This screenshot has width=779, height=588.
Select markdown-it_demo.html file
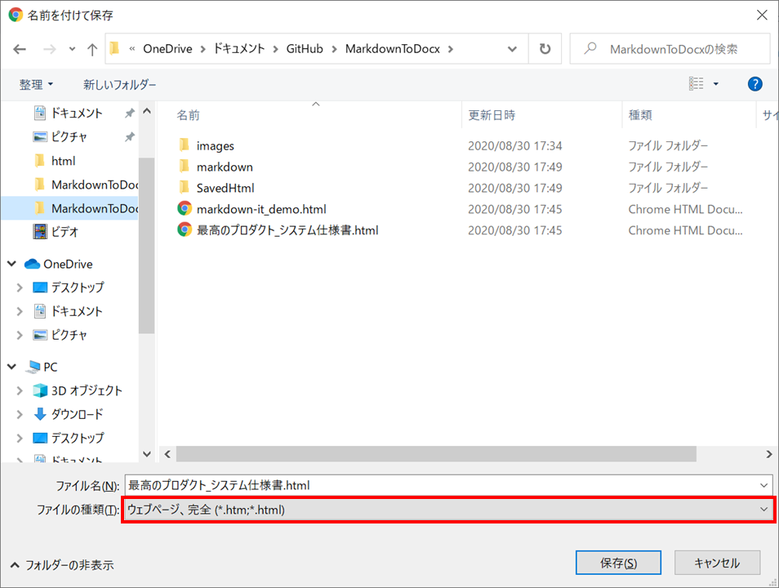tap(261, 209)
